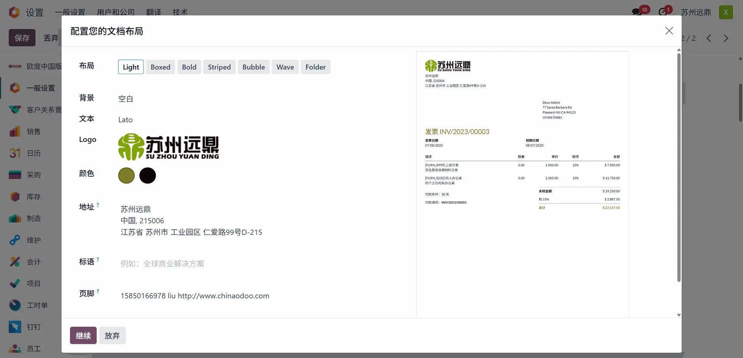
Task: Open the Accounting app icon
Action: (x=15, y=262)
